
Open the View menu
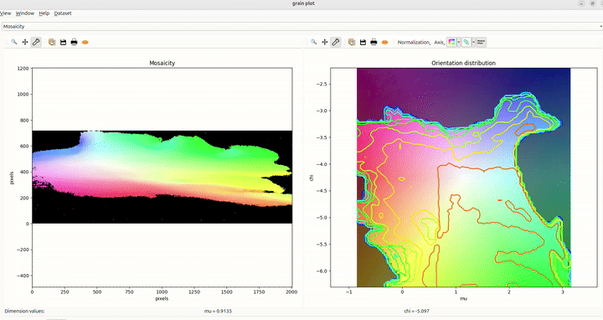point(5,13)
